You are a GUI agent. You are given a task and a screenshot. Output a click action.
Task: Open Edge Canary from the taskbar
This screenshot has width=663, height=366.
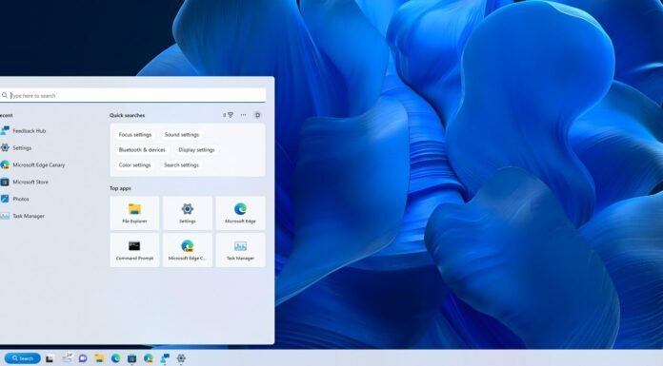tap(149, 358)
